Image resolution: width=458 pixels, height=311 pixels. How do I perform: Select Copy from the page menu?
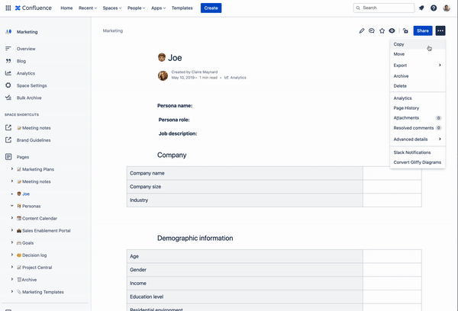[x=418, y=44]
